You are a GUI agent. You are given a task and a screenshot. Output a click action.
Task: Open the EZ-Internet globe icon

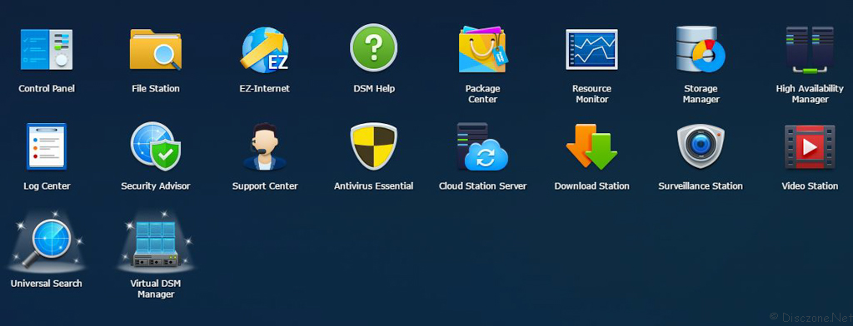pyautogui.click(x=265, y=49)
